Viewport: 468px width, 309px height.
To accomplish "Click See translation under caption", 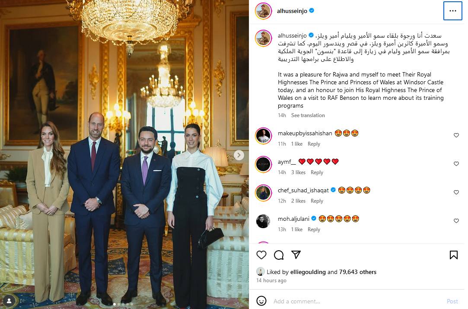I will (308, 115).
